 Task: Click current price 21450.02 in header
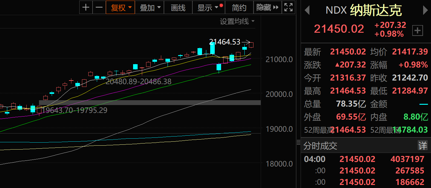(339, 29)
